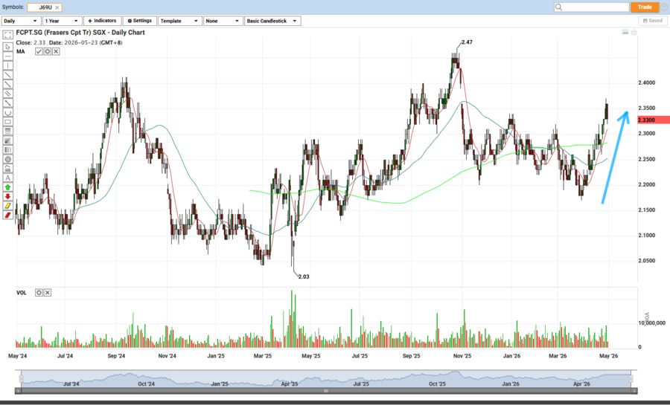Select the text annotation 'A' tool

click(8, 178)
